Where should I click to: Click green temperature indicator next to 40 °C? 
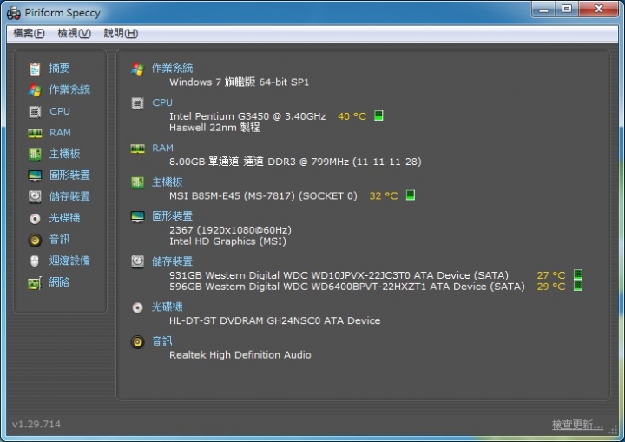click(378, 115)
